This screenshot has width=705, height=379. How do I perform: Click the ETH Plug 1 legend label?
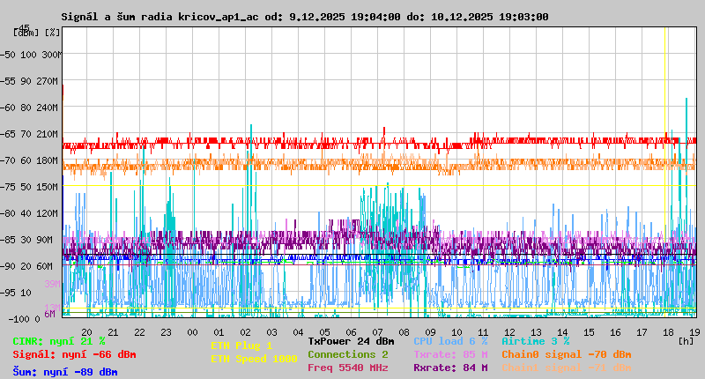point(241,346)
